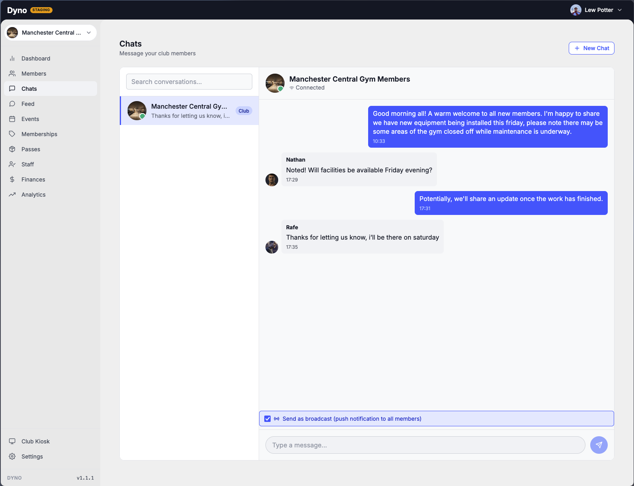Click the Dashboard bar chart icon
The height and width of the screenshot is (486, 634).
click(x=12, y=59)
